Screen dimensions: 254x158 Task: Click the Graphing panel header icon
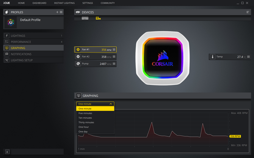click(78, 96)
